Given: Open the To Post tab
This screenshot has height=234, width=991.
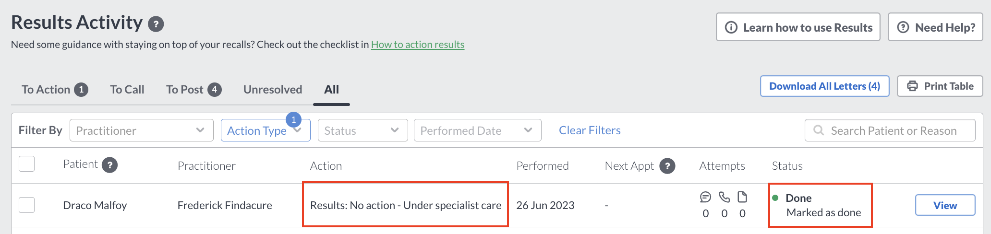Looking at the screenshot, I should coord(193,90).
